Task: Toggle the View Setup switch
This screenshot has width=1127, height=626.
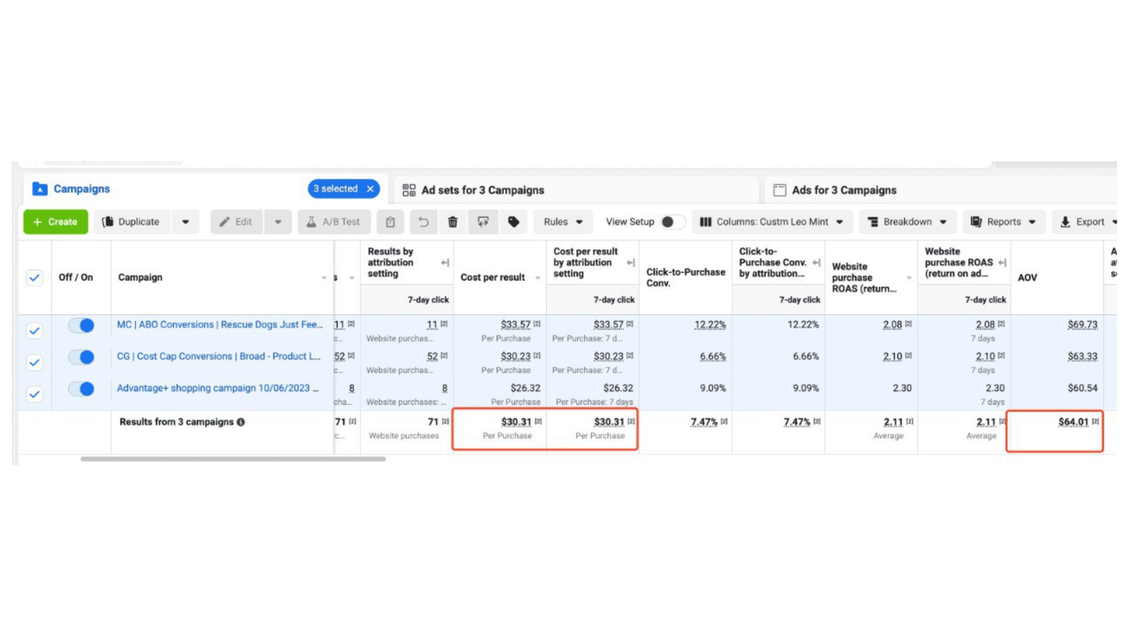Action: click(x=671, y=222)
